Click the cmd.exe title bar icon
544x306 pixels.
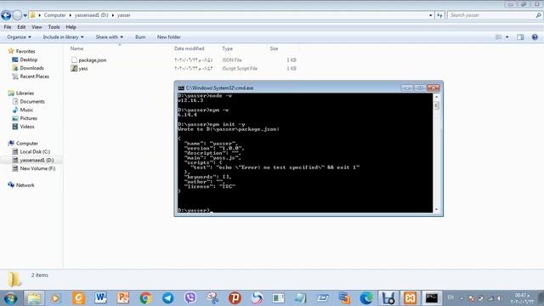pyautogui.click(x=181, y=88)
